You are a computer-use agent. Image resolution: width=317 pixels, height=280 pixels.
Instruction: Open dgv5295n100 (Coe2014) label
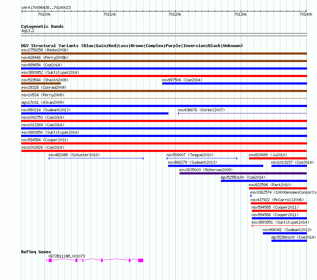(243, 177)
